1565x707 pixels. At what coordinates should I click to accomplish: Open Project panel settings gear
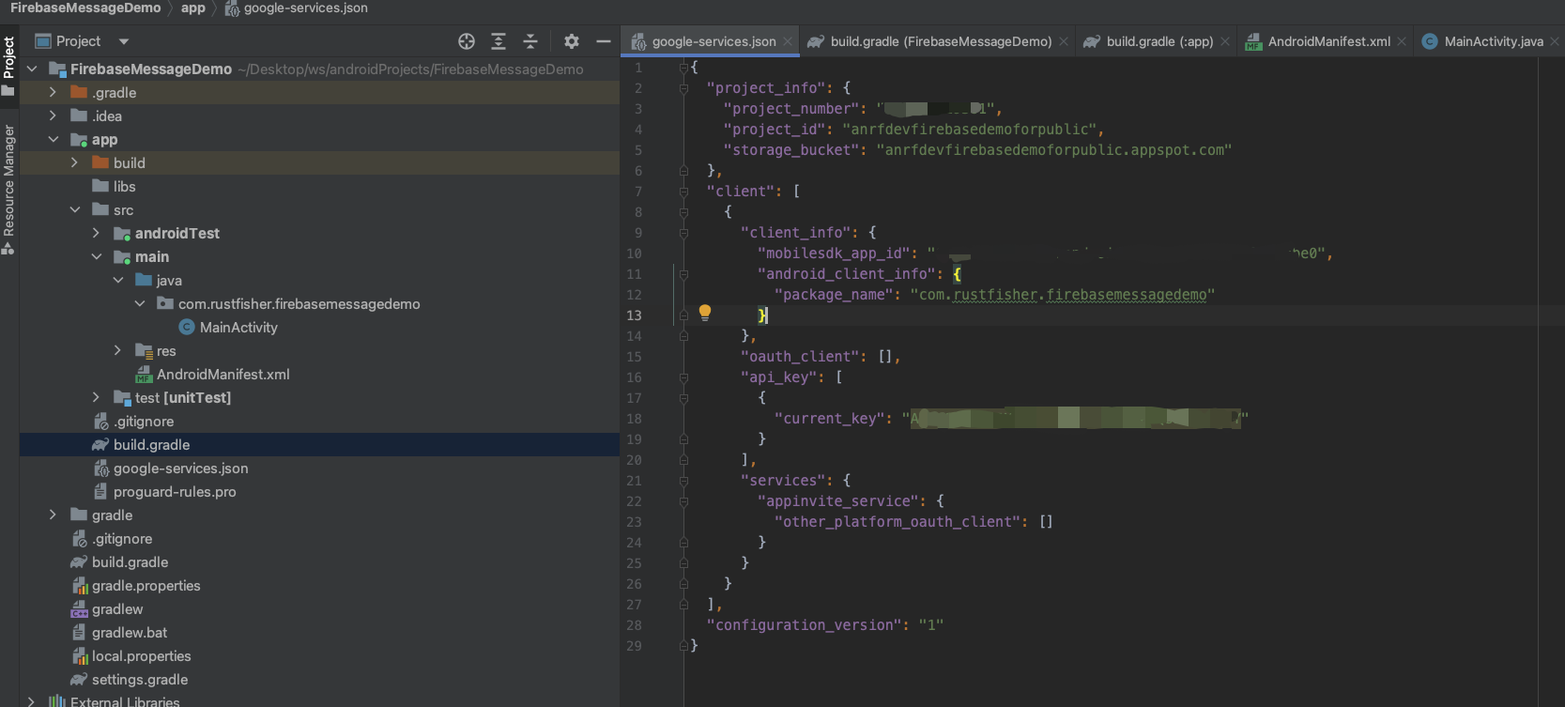572,41
